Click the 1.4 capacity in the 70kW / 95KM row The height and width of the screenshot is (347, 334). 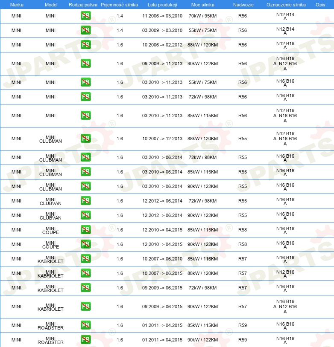click(x=120, y=16)
